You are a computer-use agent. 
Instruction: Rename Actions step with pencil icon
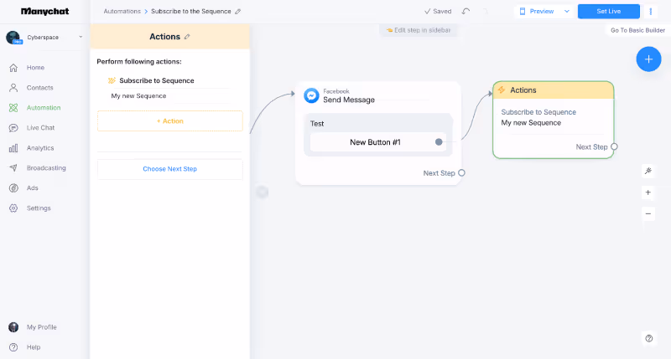(x=187, y=37)
